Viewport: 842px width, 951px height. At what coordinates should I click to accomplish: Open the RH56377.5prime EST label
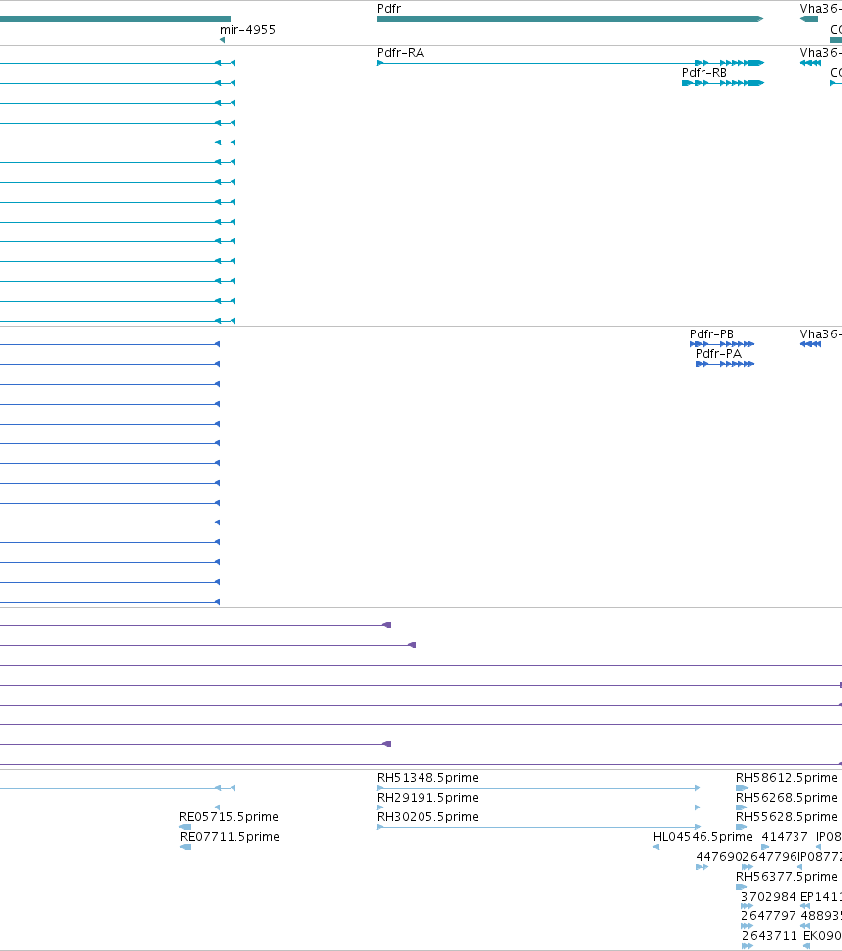pos(787,877)
